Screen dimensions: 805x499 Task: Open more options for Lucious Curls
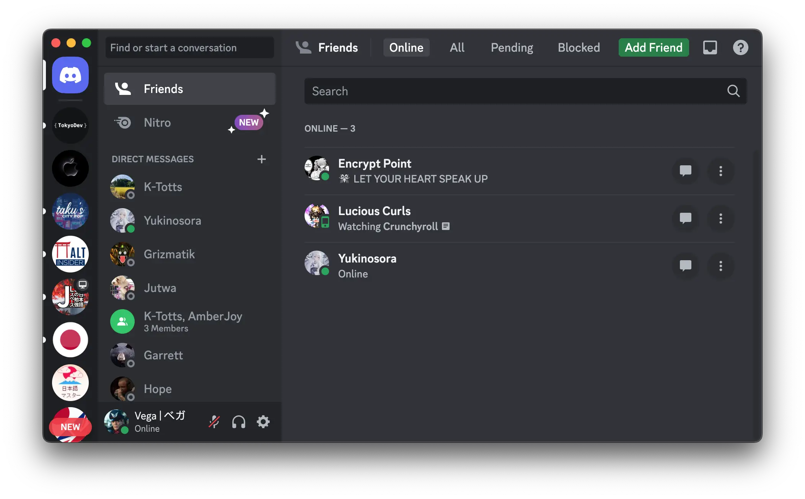720,218
